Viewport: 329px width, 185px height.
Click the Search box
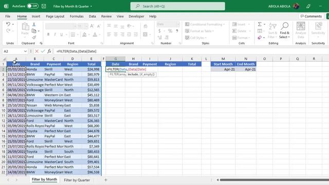click(177, 6)
